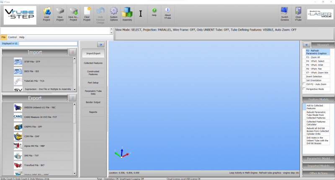Open the Help menu tab
This screenshot has width=335, height=180.
click(x=22, y=37)
